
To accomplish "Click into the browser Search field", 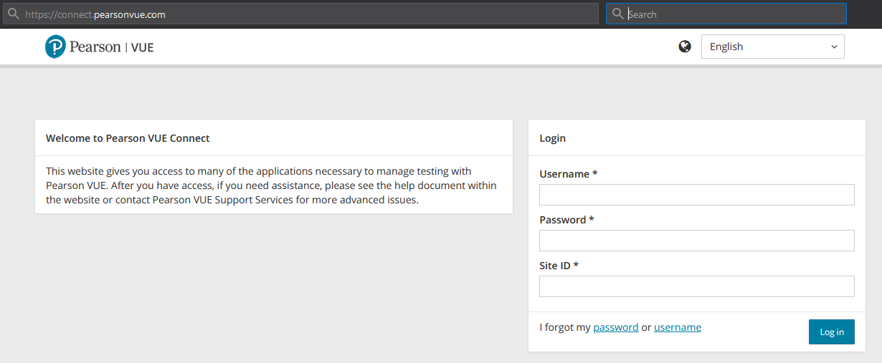I will point(726,14).
